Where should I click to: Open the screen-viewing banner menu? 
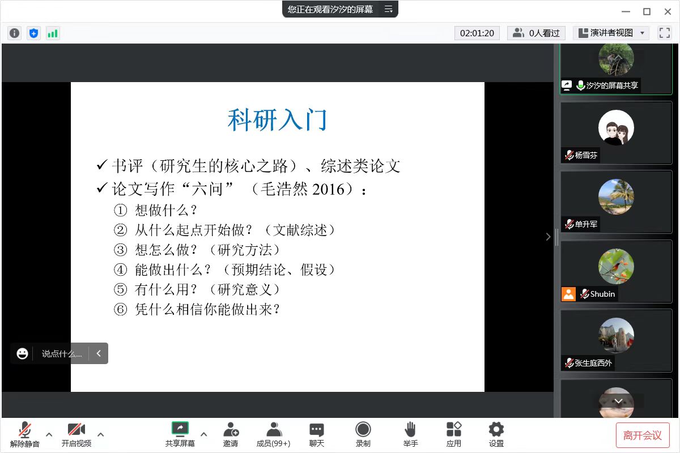[x=388, y=9]
